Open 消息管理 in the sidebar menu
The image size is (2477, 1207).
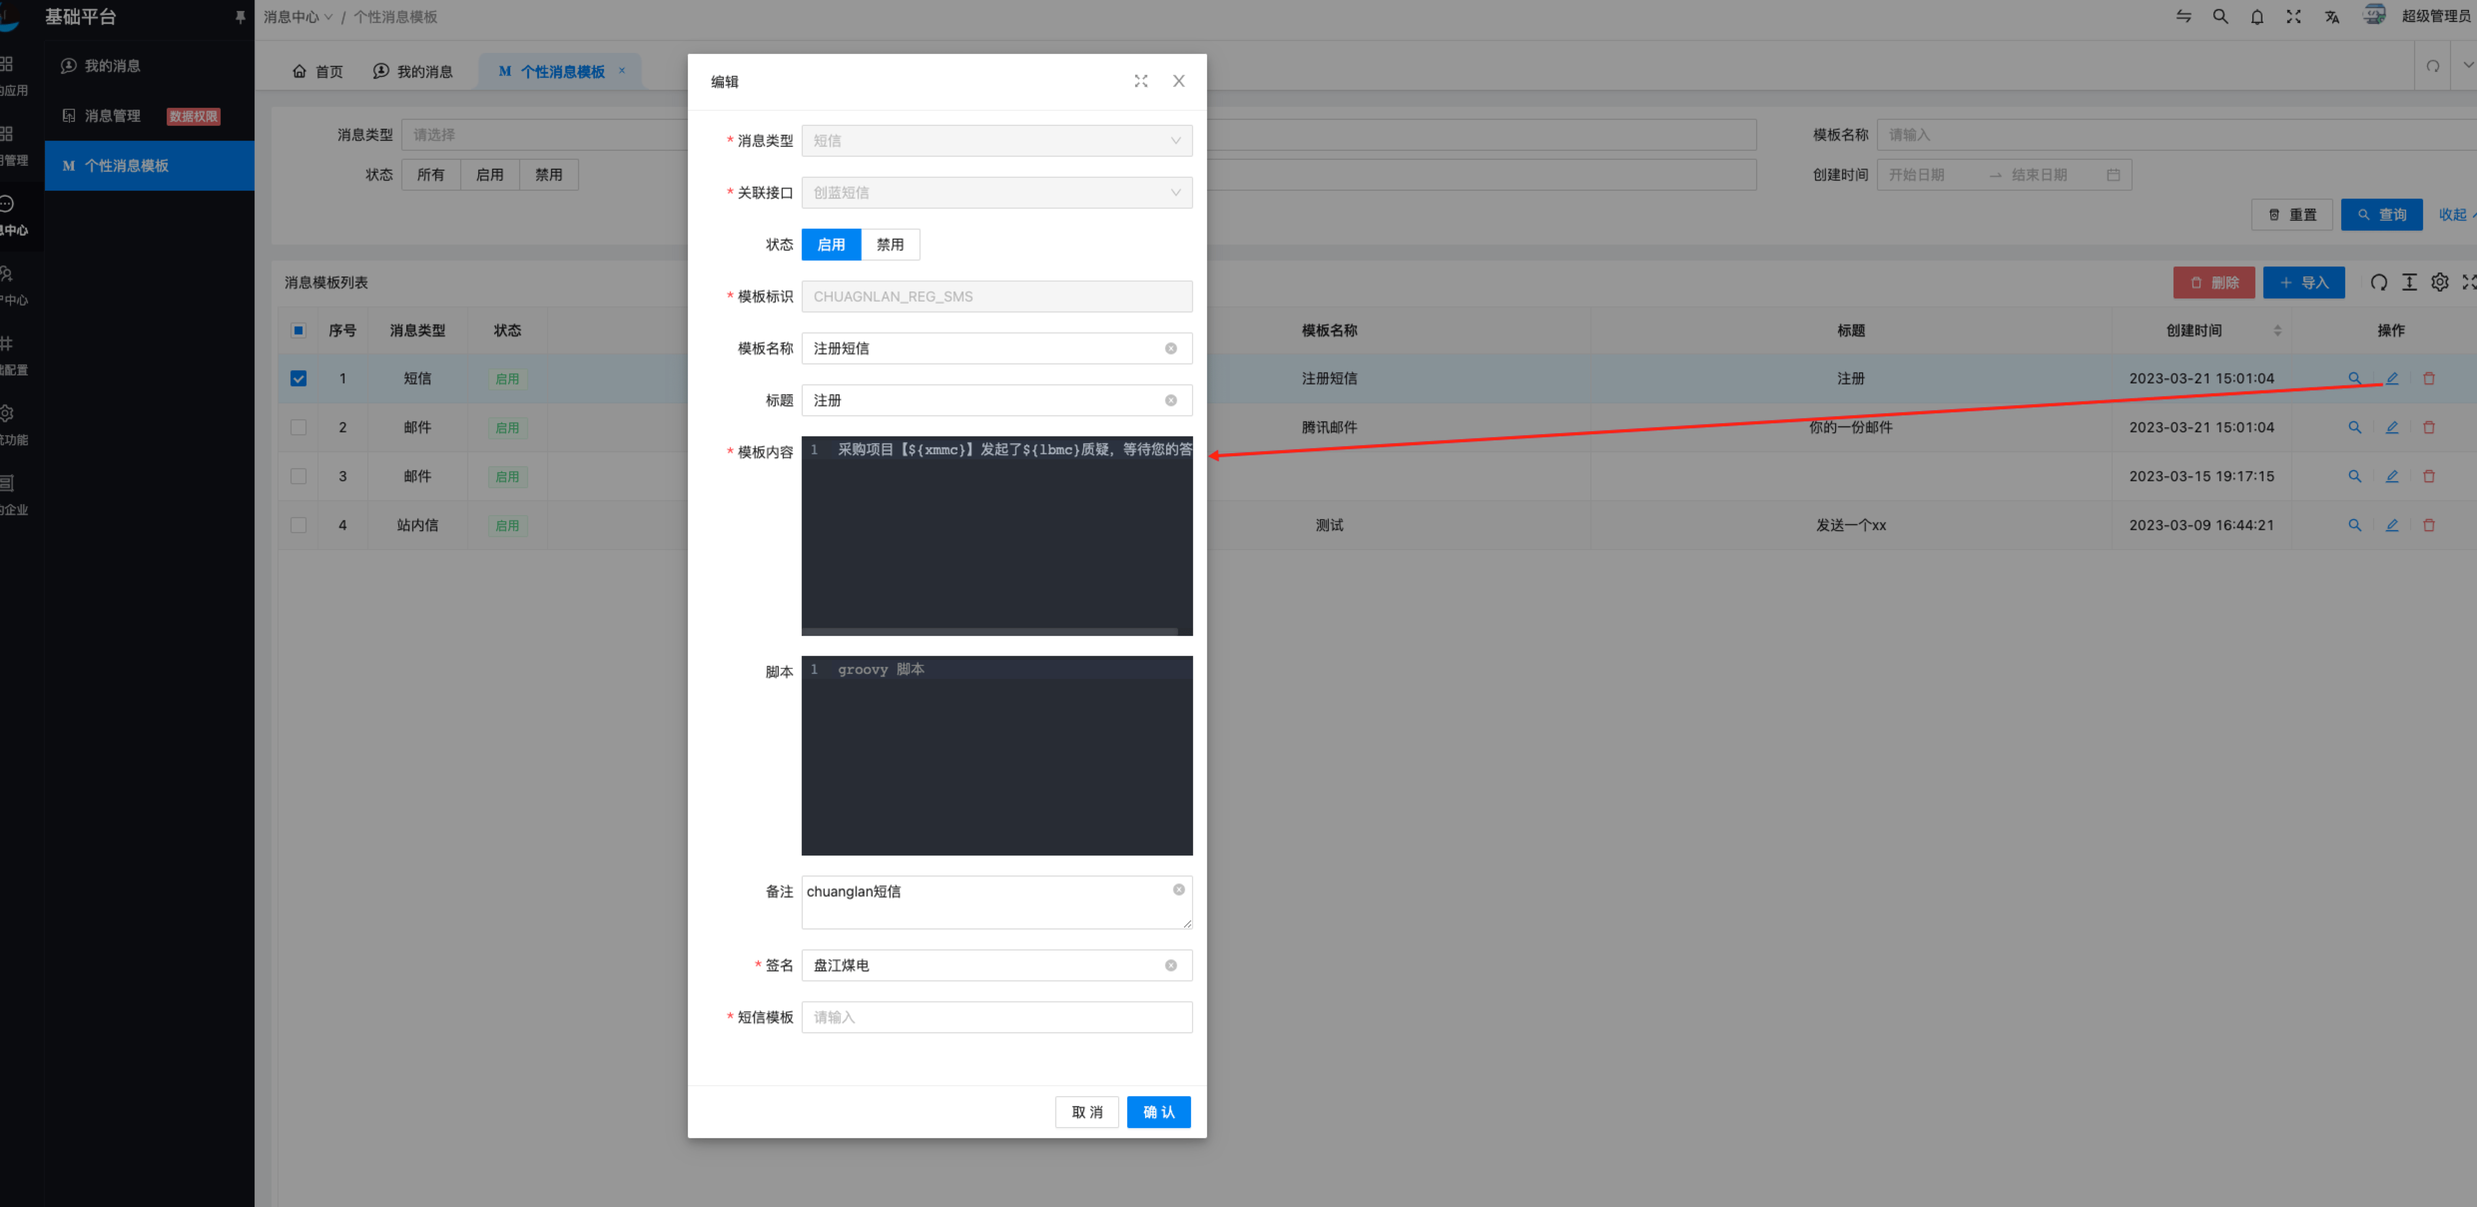pos(112,115)
